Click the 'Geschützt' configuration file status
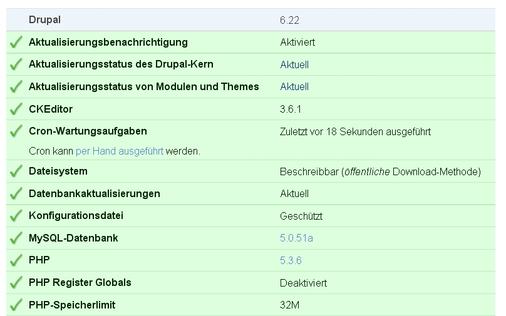 click(x=301, y=217)
